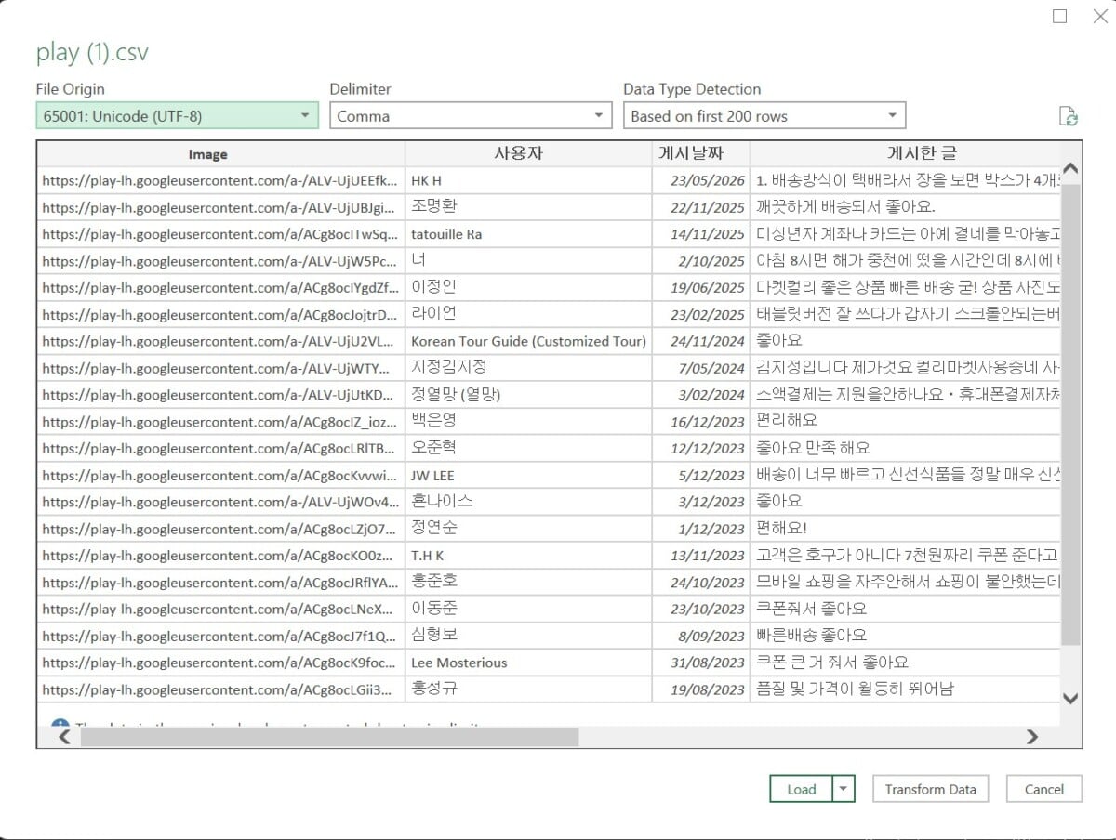Image resolution: width=1116 pixels, height=840 pixels.
Task: Click the date cell 22/11/2025
Action: click(701, 207)
